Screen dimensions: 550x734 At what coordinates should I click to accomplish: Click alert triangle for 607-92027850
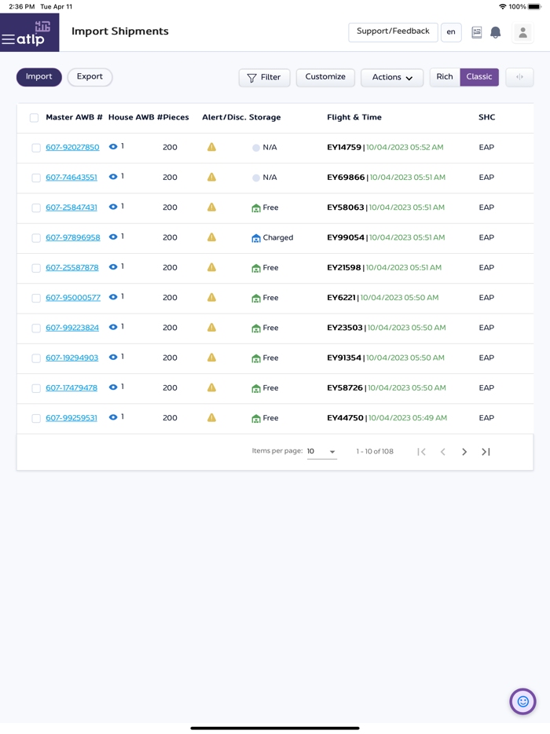[211, 147]
